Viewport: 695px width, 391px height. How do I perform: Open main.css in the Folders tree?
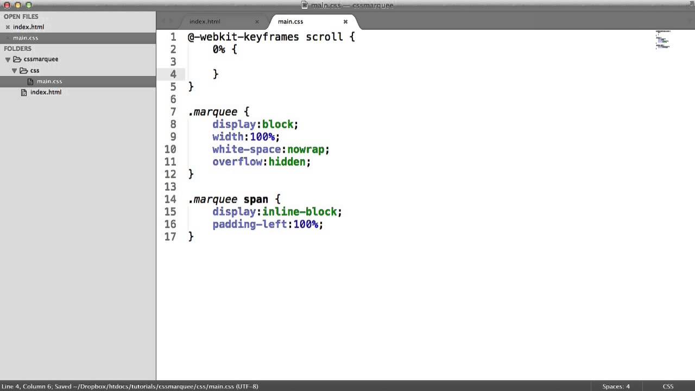click(x=49, y=81)
